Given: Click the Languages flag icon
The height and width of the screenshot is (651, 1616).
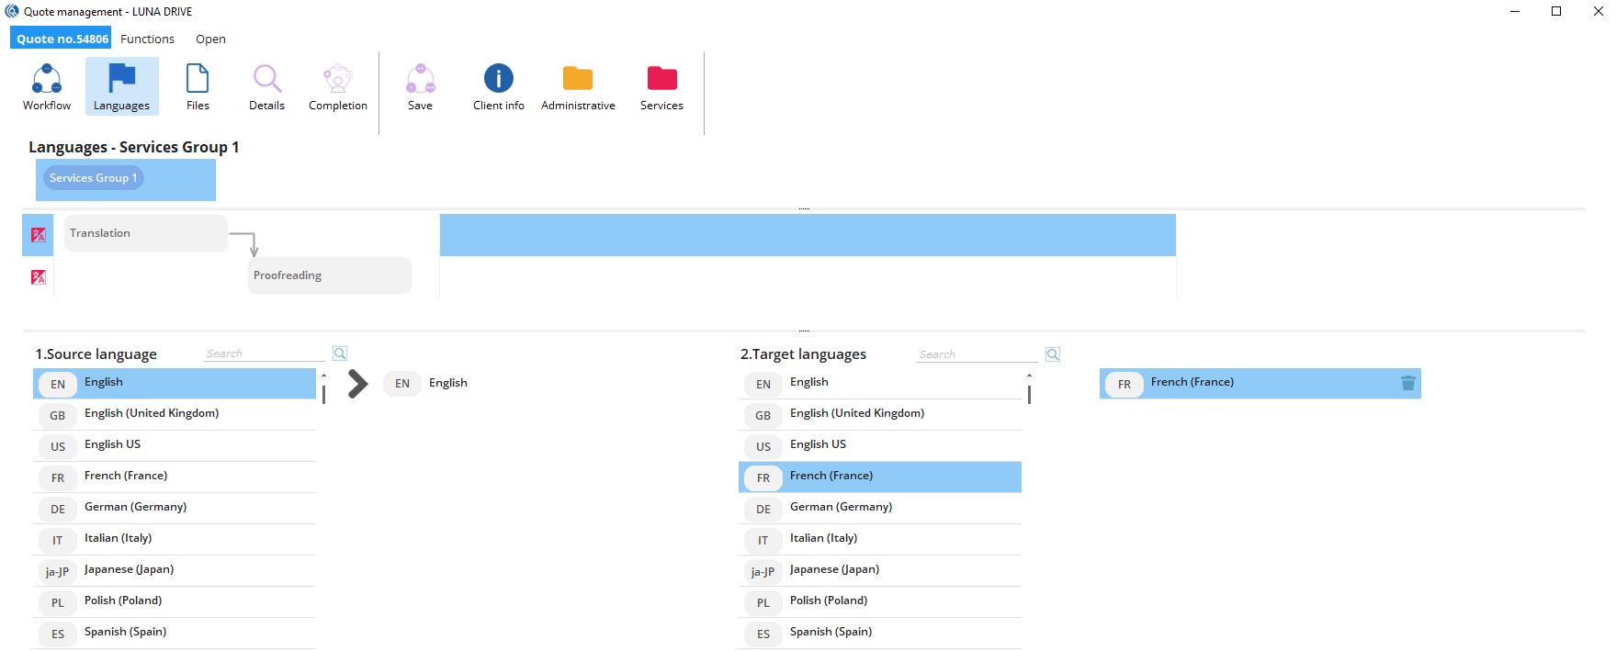Looking at the screenshot, I should coord(121,80).
